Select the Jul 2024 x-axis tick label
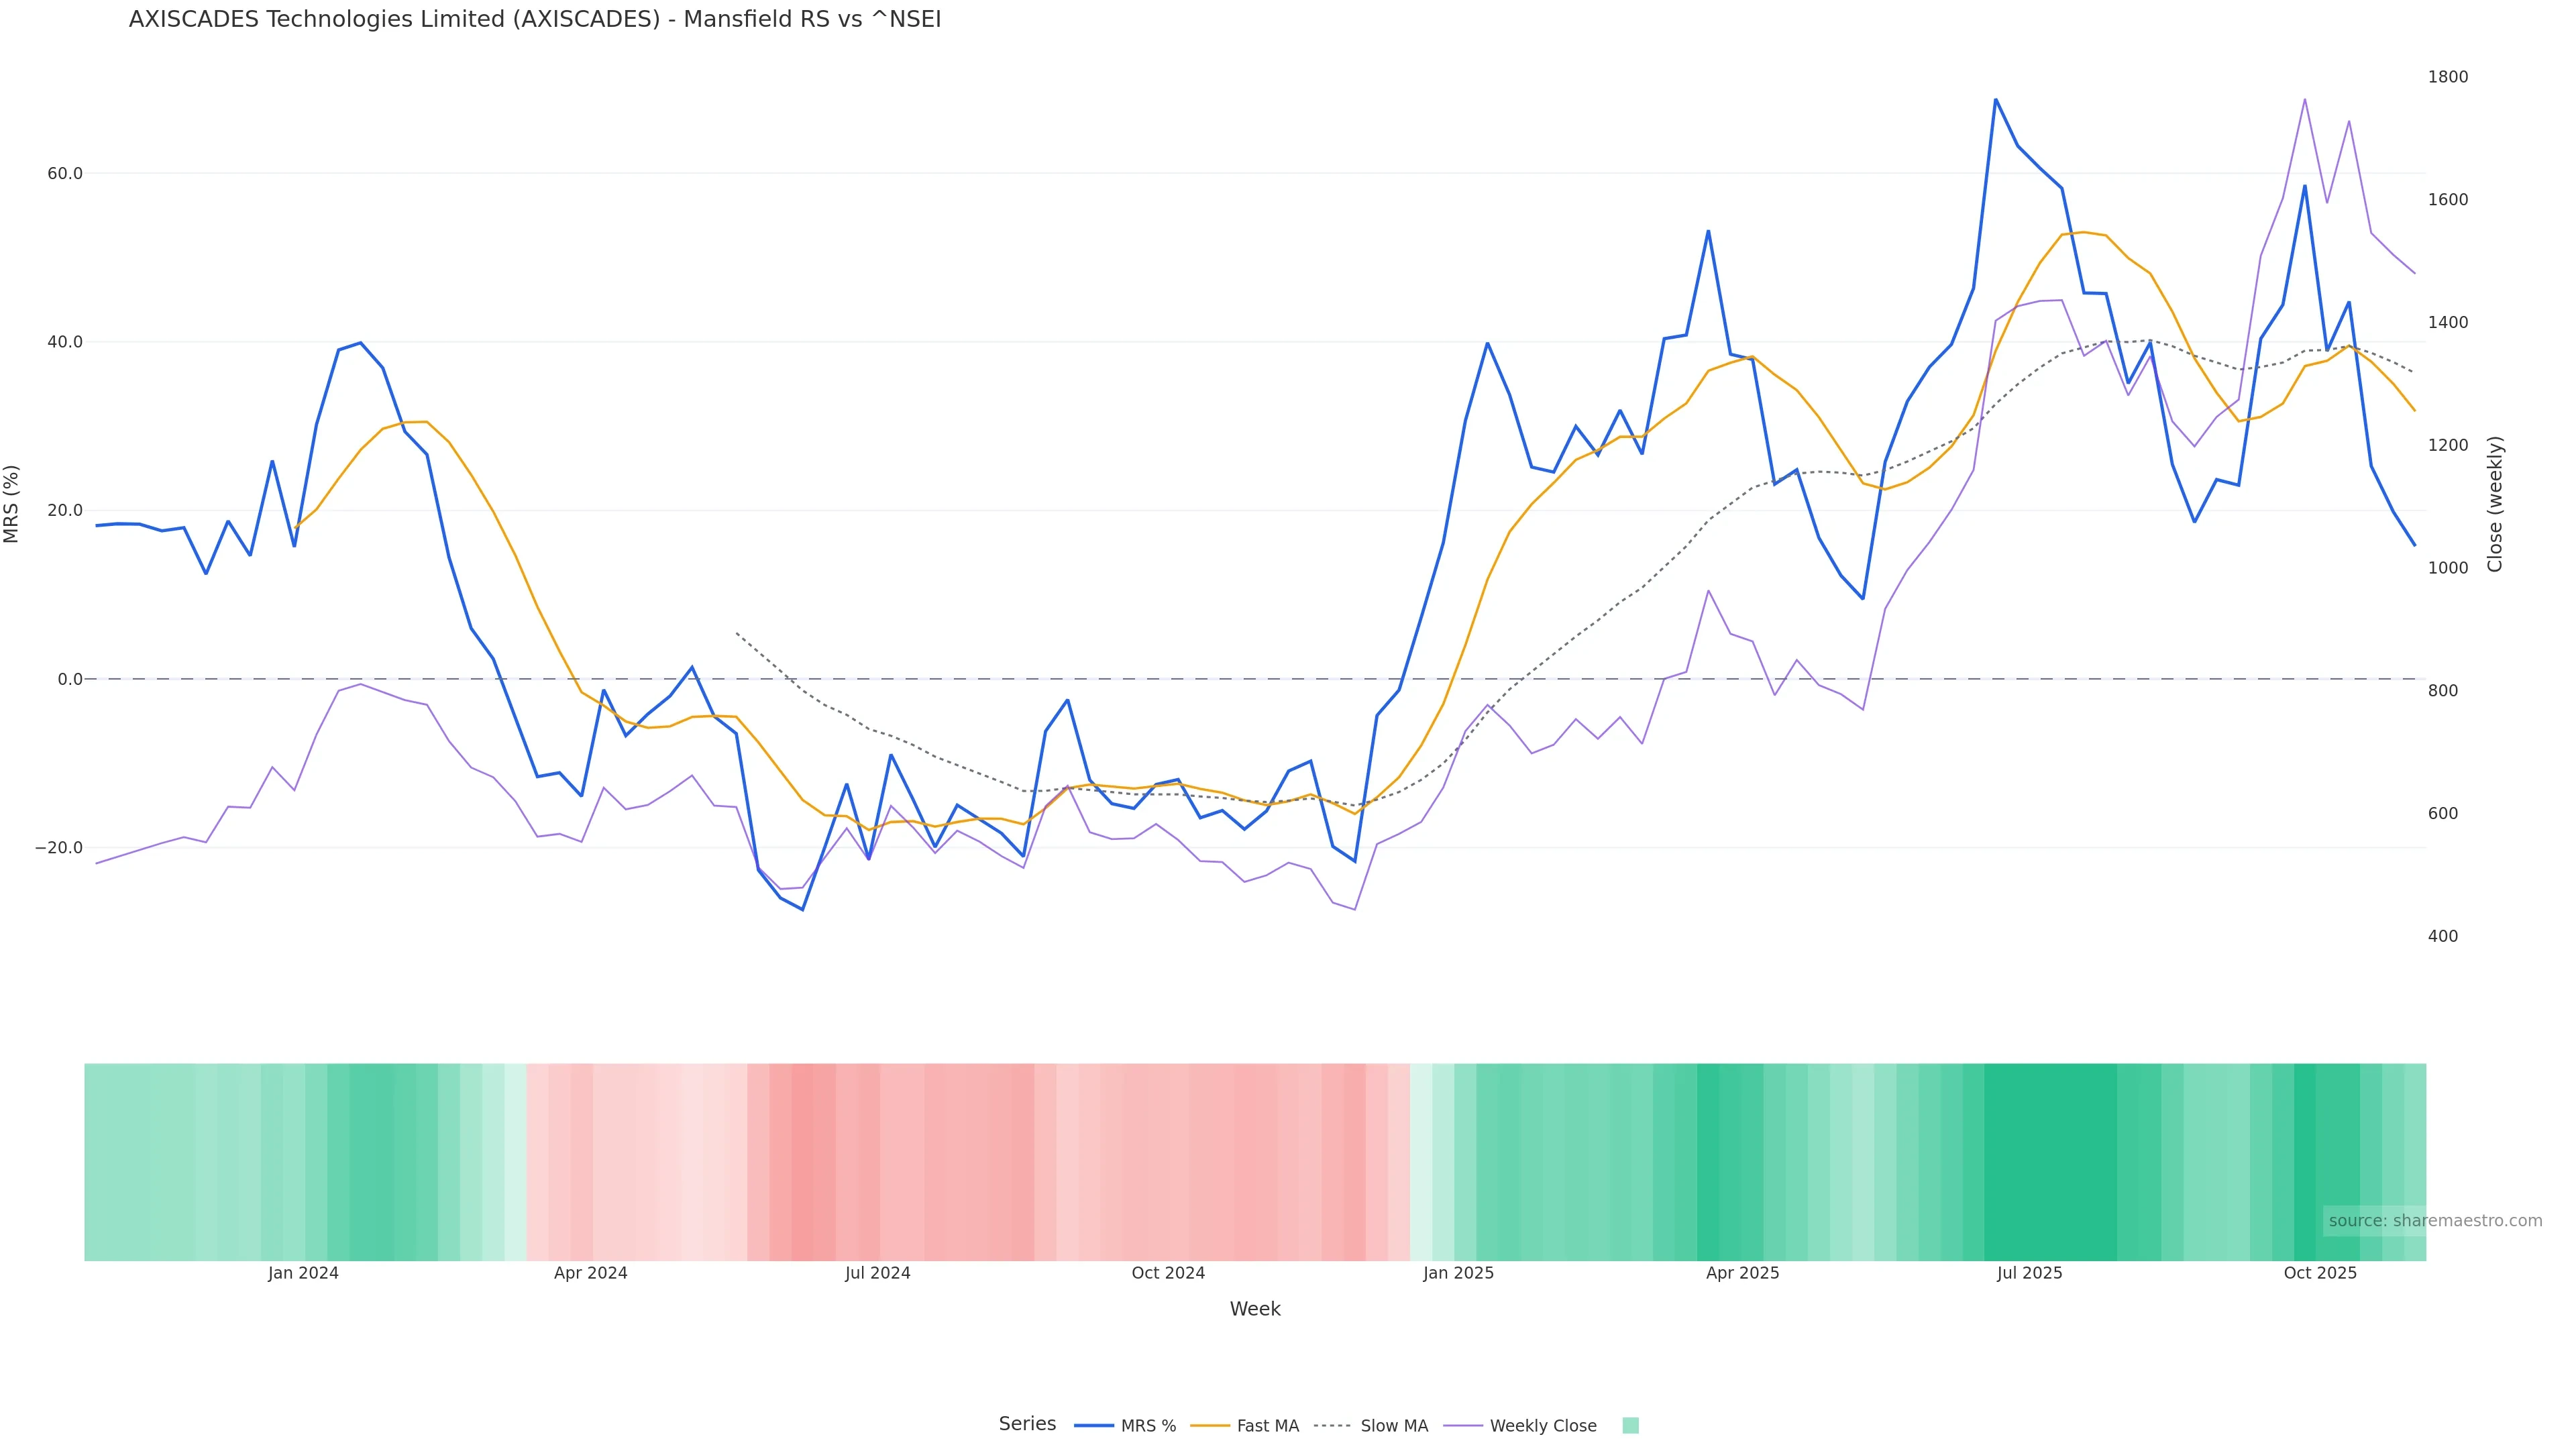The height and width of the screenshot is (1449, 2576). pos(877,1273)
